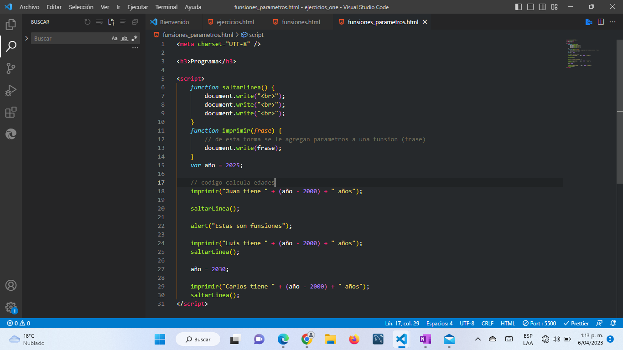
Task: Open the Windows Start button
Action: click(160, 339)
